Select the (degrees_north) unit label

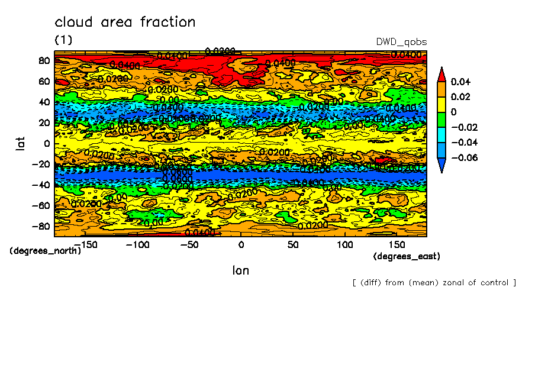[x=45, y=250]
